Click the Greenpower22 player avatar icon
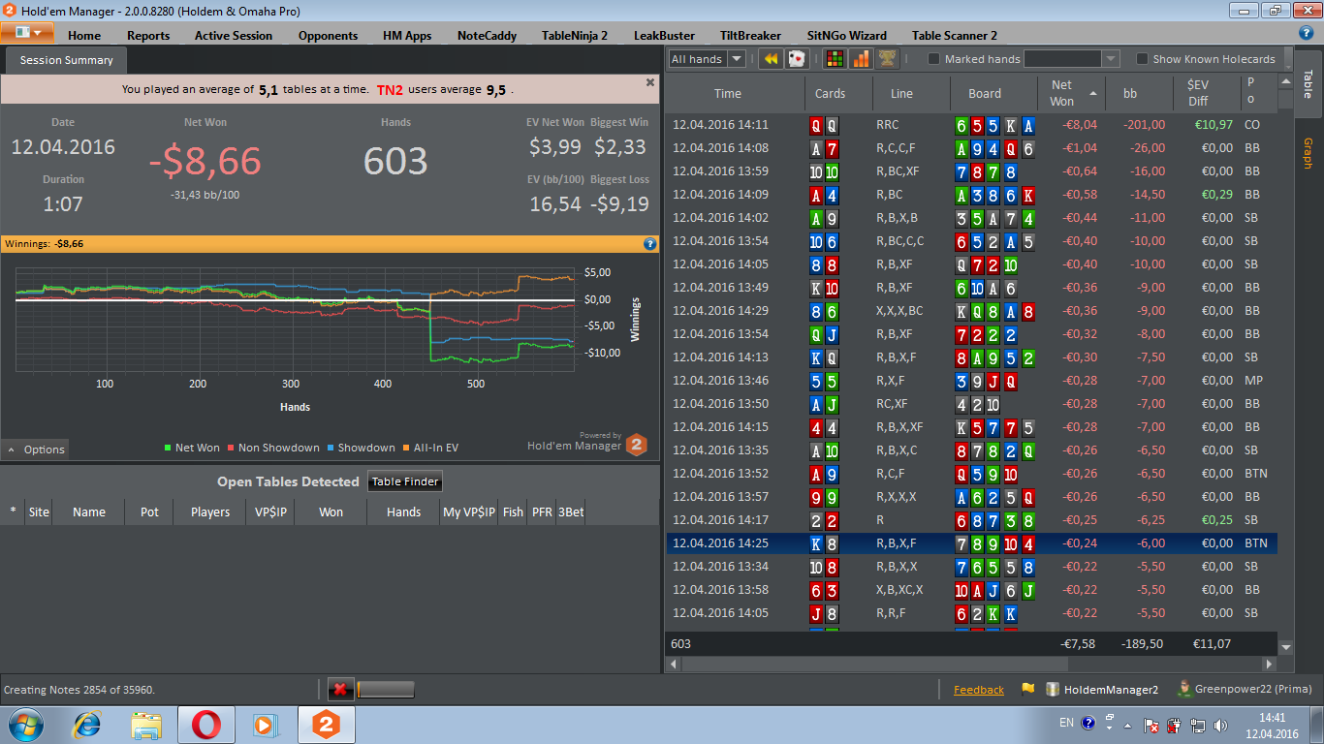Image resolution: width=1324 pixels, height=744 pixels. [1183, 689]
